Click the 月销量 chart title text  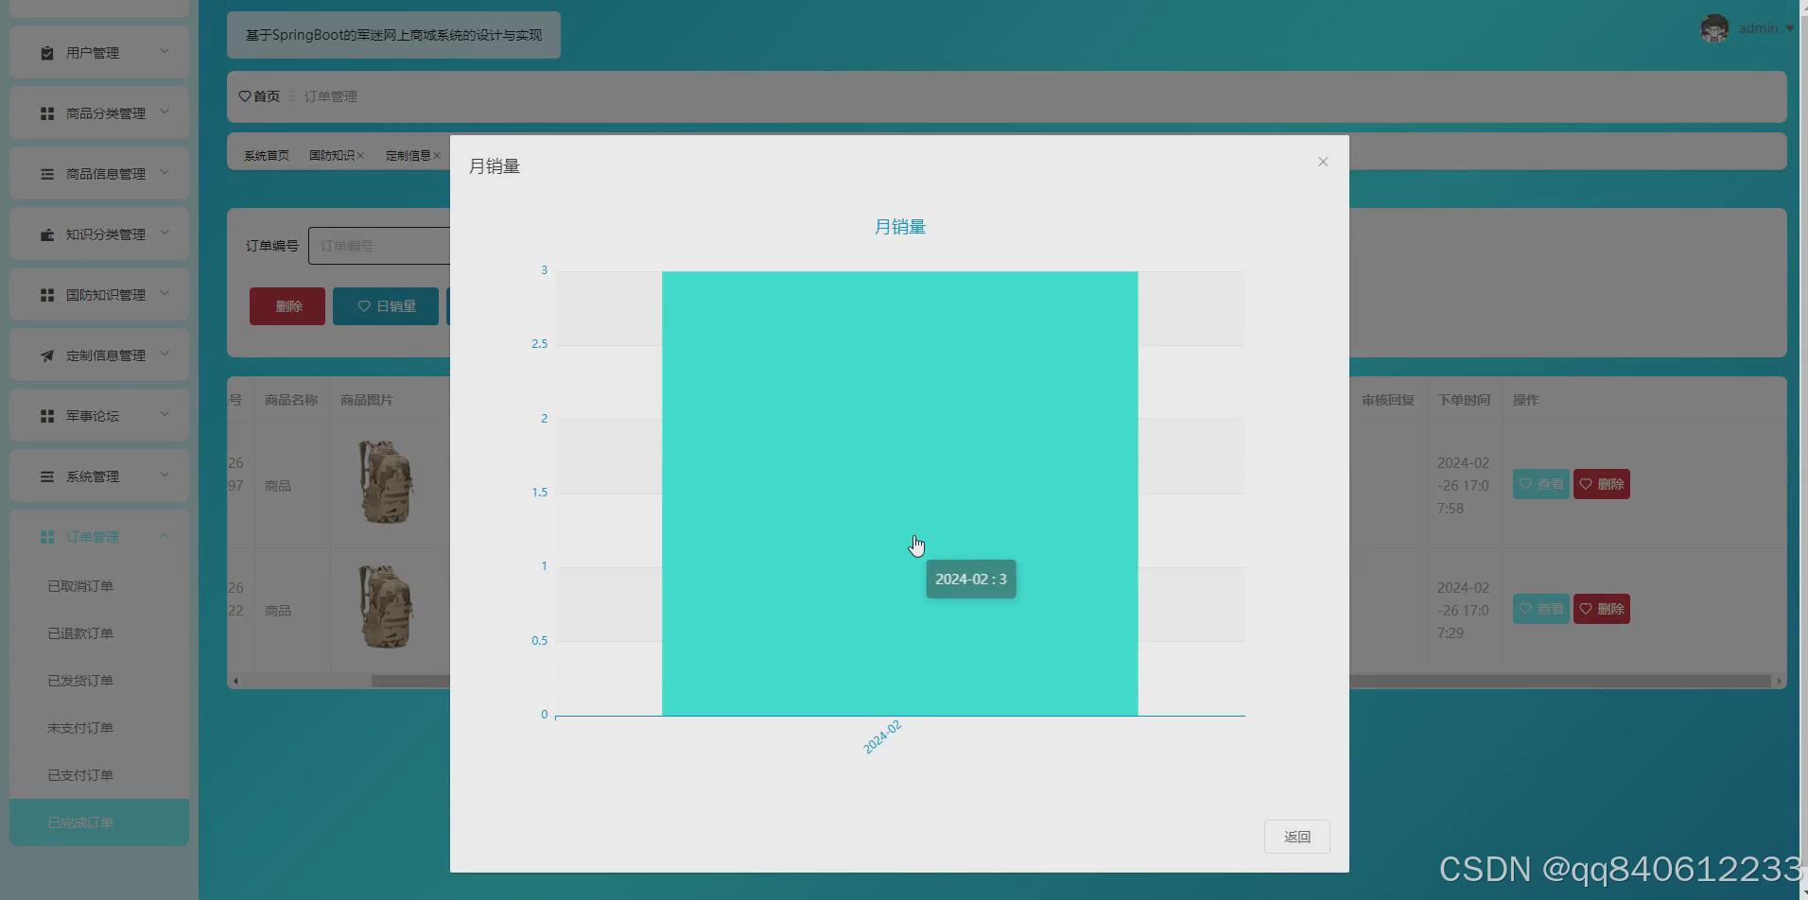pyautogui.click(x=899, y=227)
